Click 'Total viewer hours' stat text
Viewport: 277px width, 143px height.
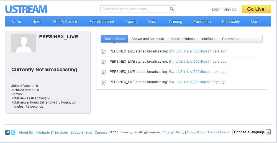(43, 104)
